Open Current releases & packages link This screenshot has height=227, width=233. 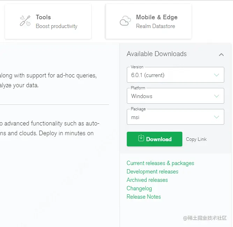point(160,163)
